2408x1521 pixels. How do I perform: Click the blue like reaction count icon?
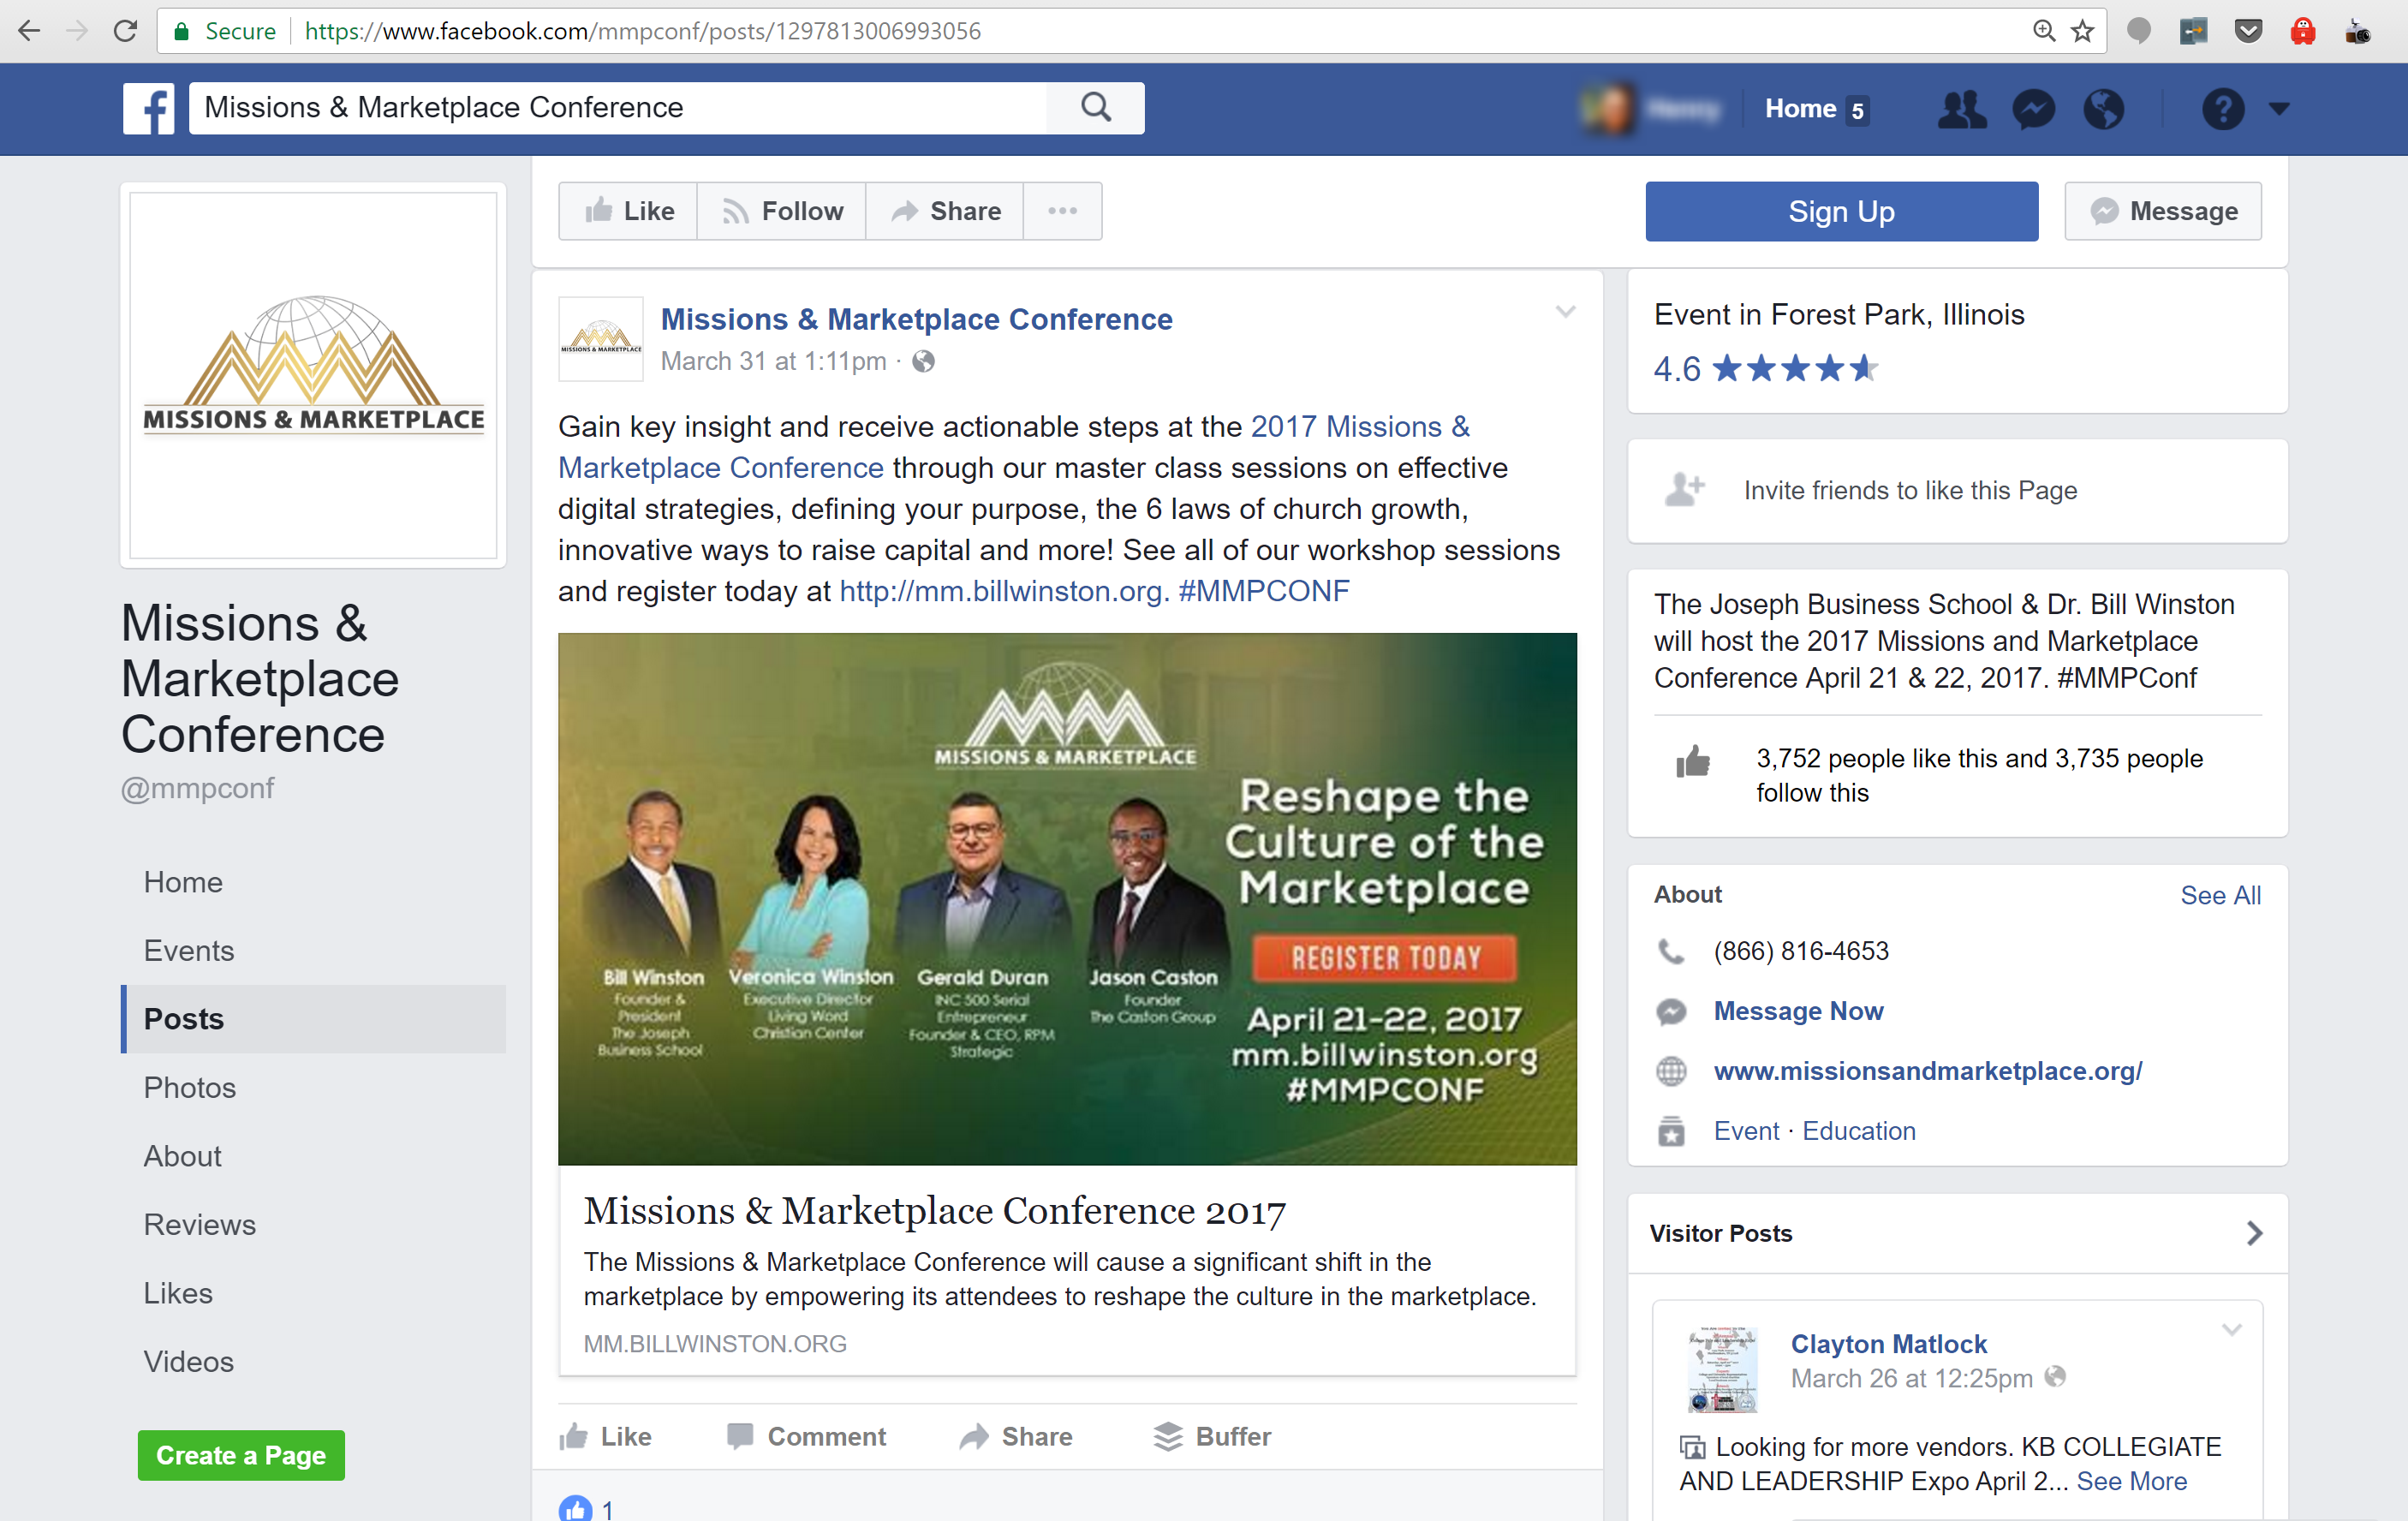pyautogui.click(x=575, y=1508)
